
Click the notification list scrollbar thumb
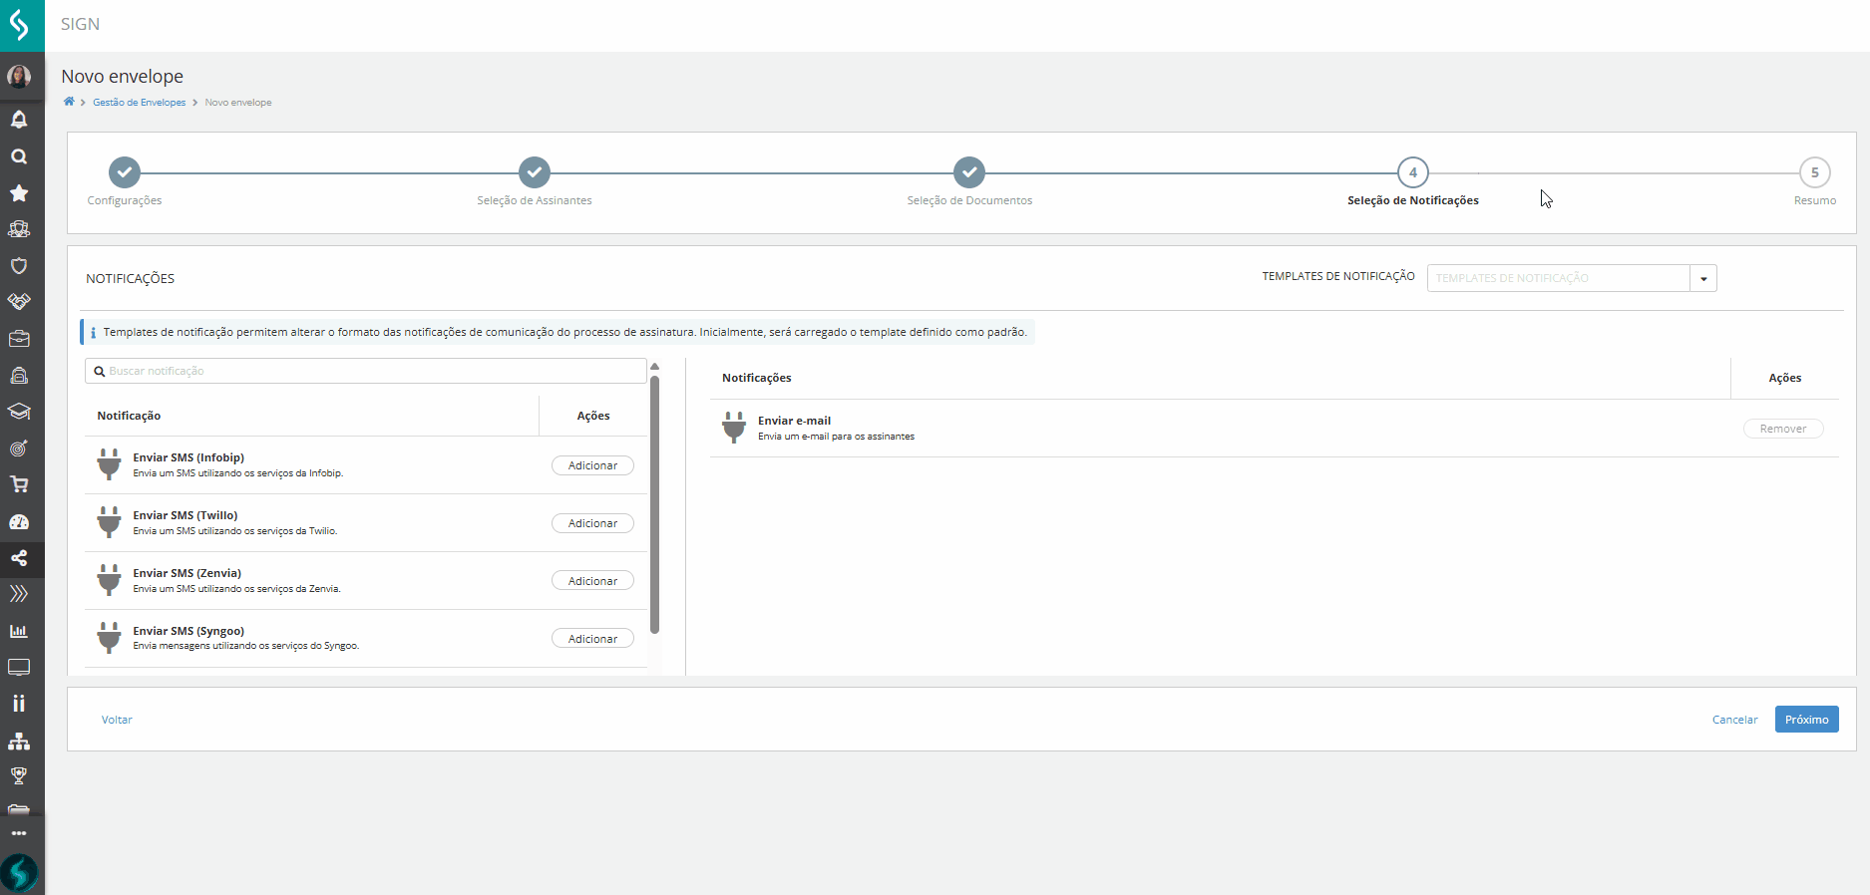point(654,504)
